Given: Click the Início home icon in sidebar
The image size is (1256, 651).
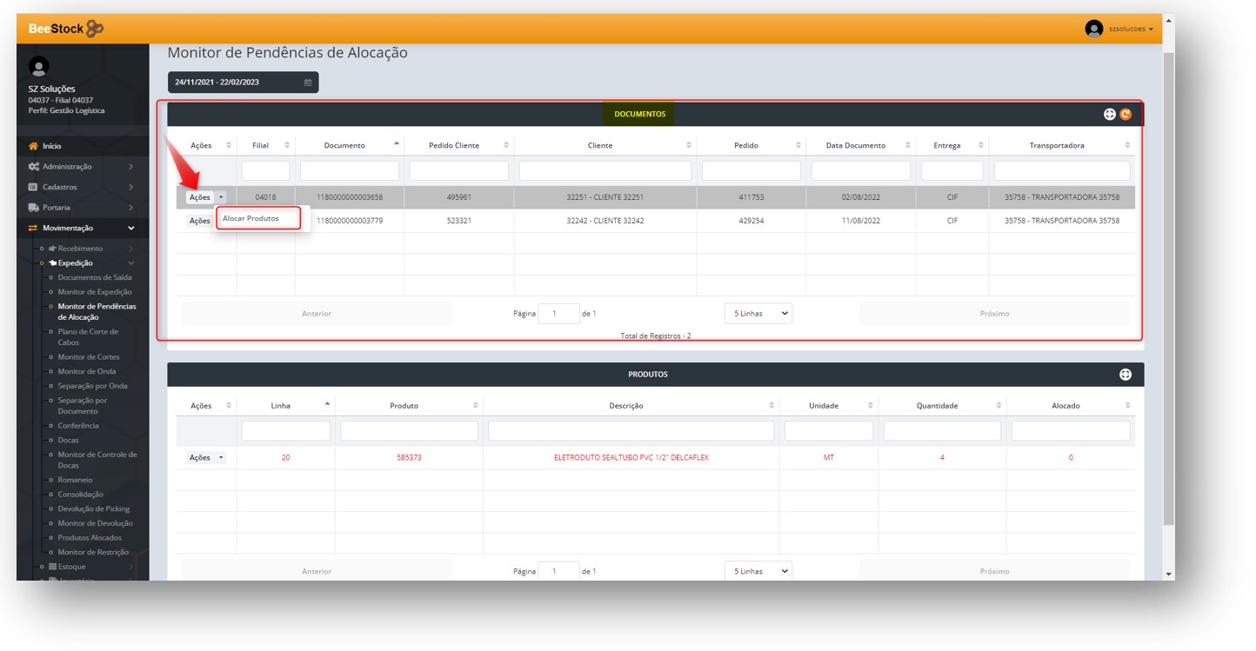Looking at the screenshot, I should (34, 146).
